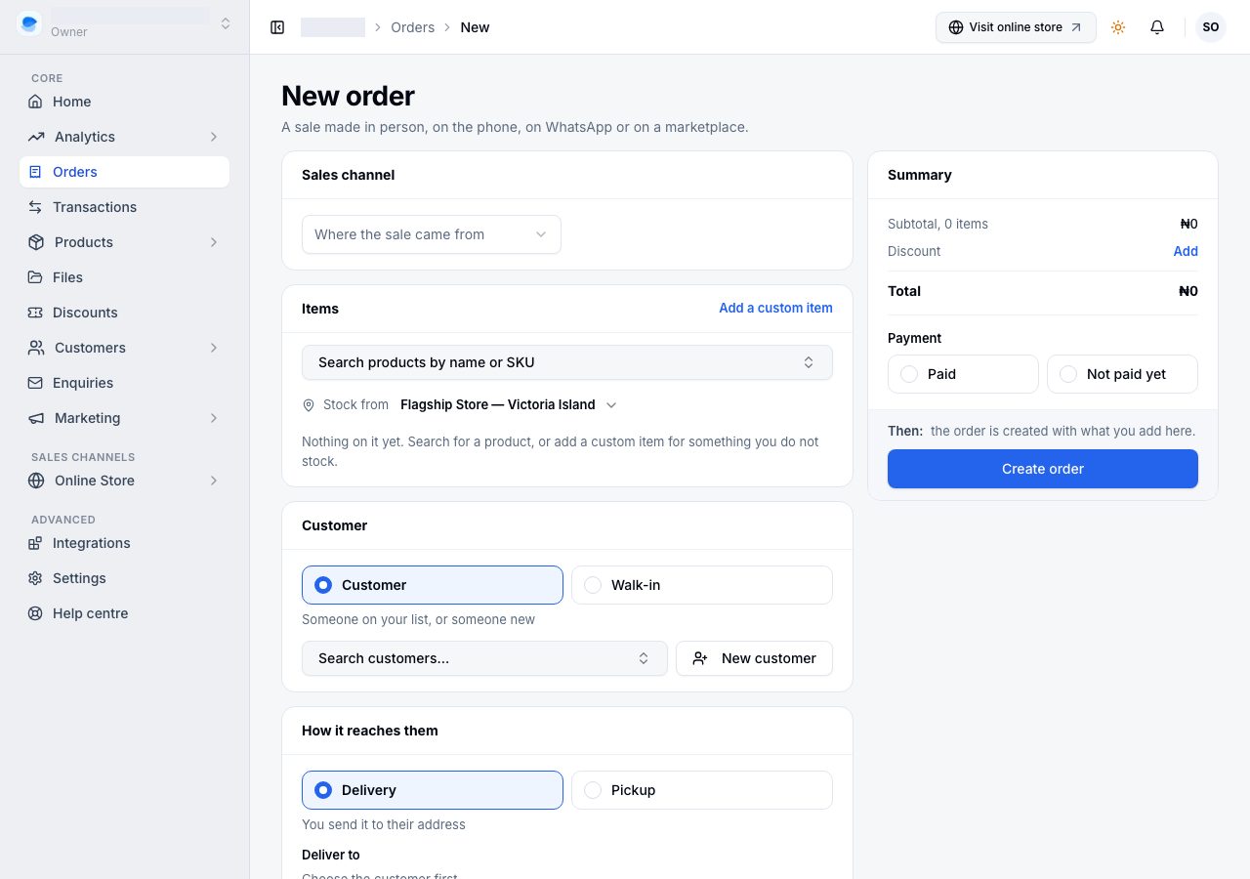Click the Add discount link

(x=1186, y=251)
